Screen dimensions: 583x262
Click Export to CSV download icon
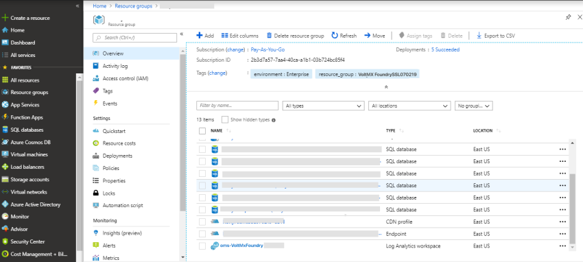479,36
